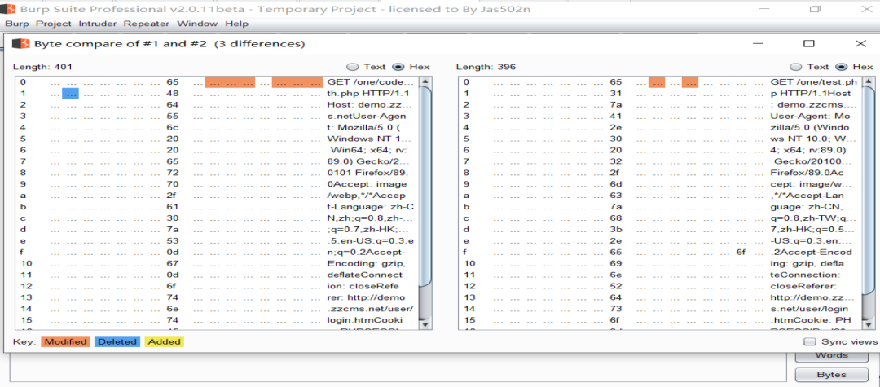Image resolution: width=880 pixels, height=387 pixels.
Task: Restore down the main Burp Suite window
Action: coord(815,8)
